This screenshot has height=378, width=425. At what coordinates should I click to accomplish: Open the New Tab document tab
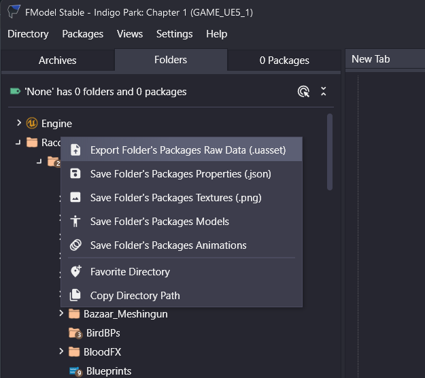371,59
